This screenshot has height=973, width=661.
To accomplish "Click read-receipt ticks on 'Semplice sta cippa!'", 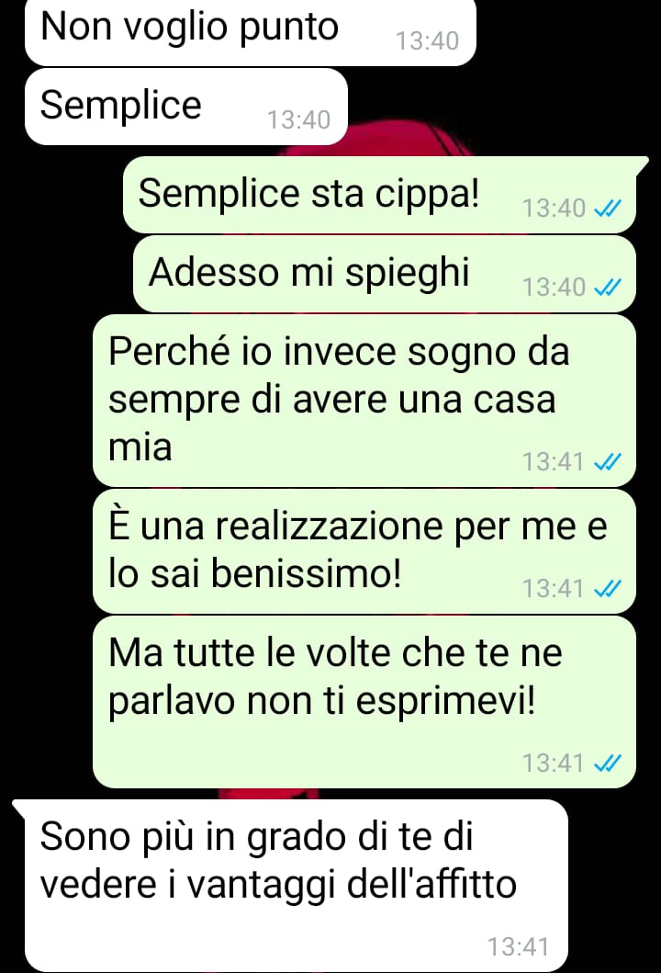I will (608, 209).
